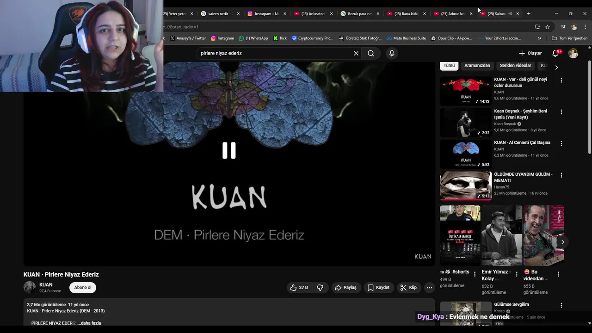Open the KUAN Var deli gönül video thumbnail
Viewport: 592px width, 333px height.
[x=466, y=91]
